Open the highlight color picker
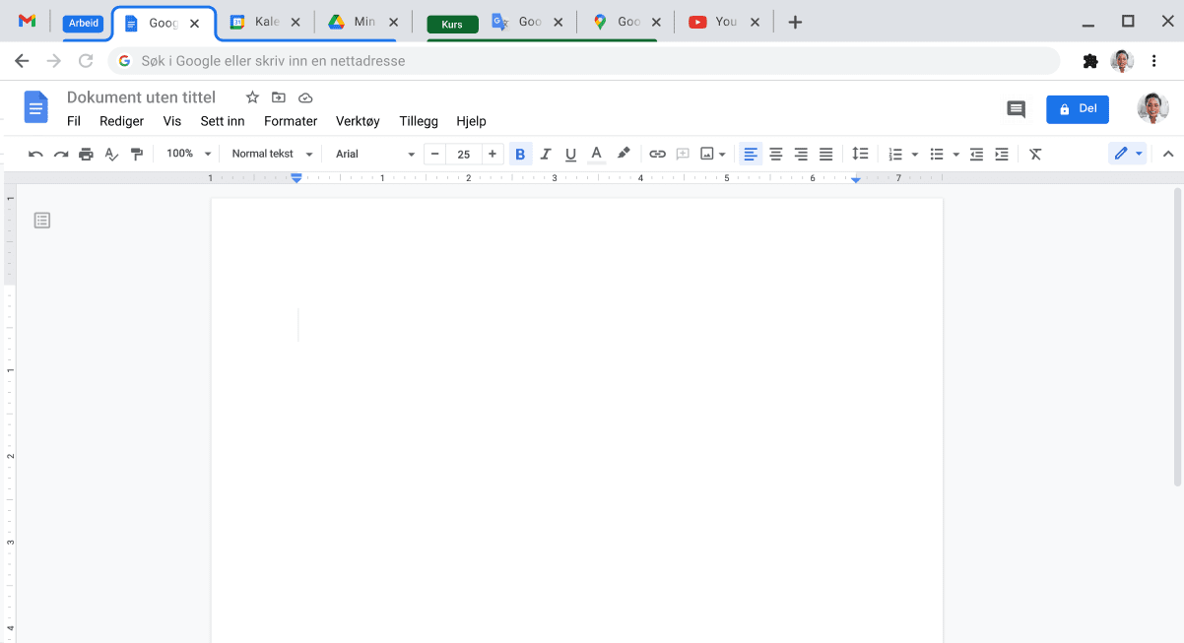Screen dimensions: 1184x643 point(623,154)
